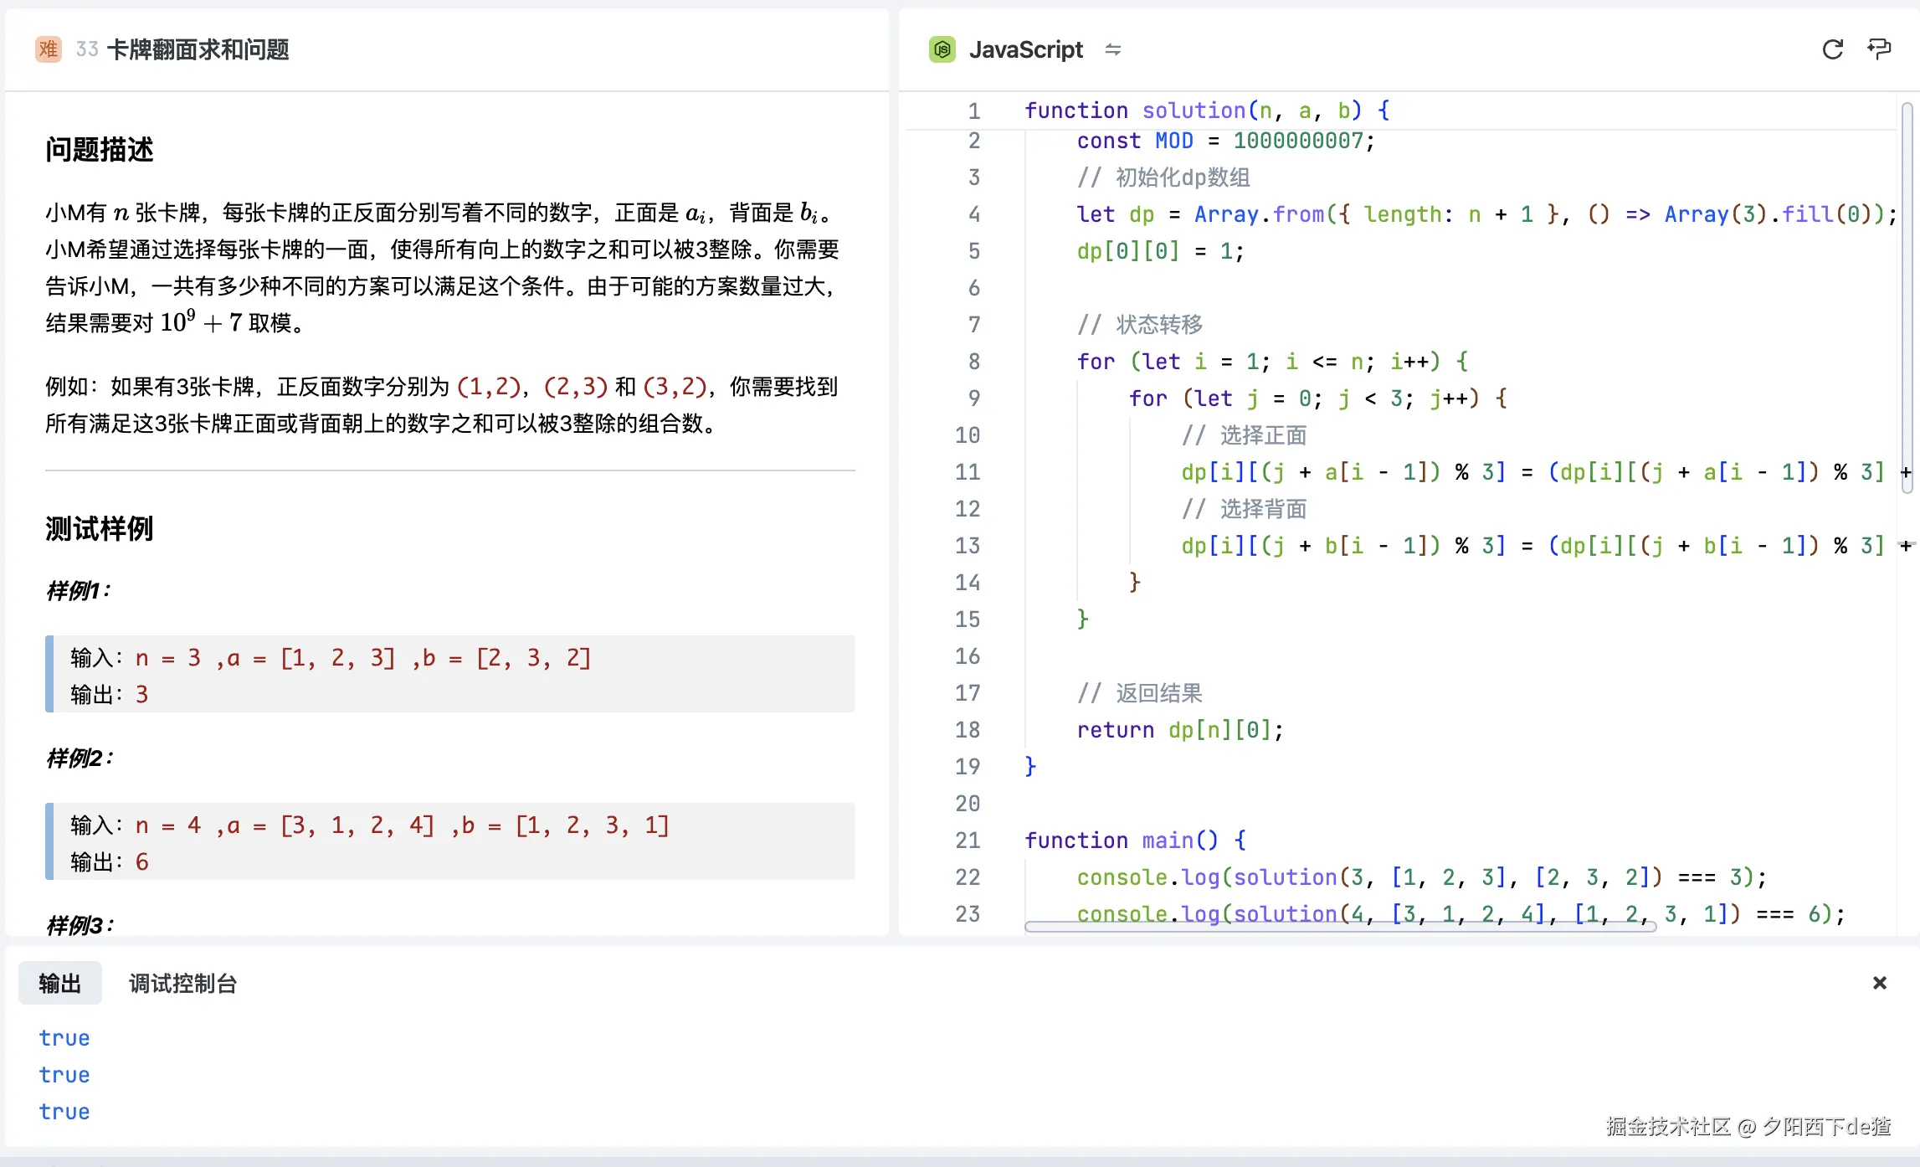Click the orange 难 difficulty badge
The image size is (1920, 1167).
(49, 49)
